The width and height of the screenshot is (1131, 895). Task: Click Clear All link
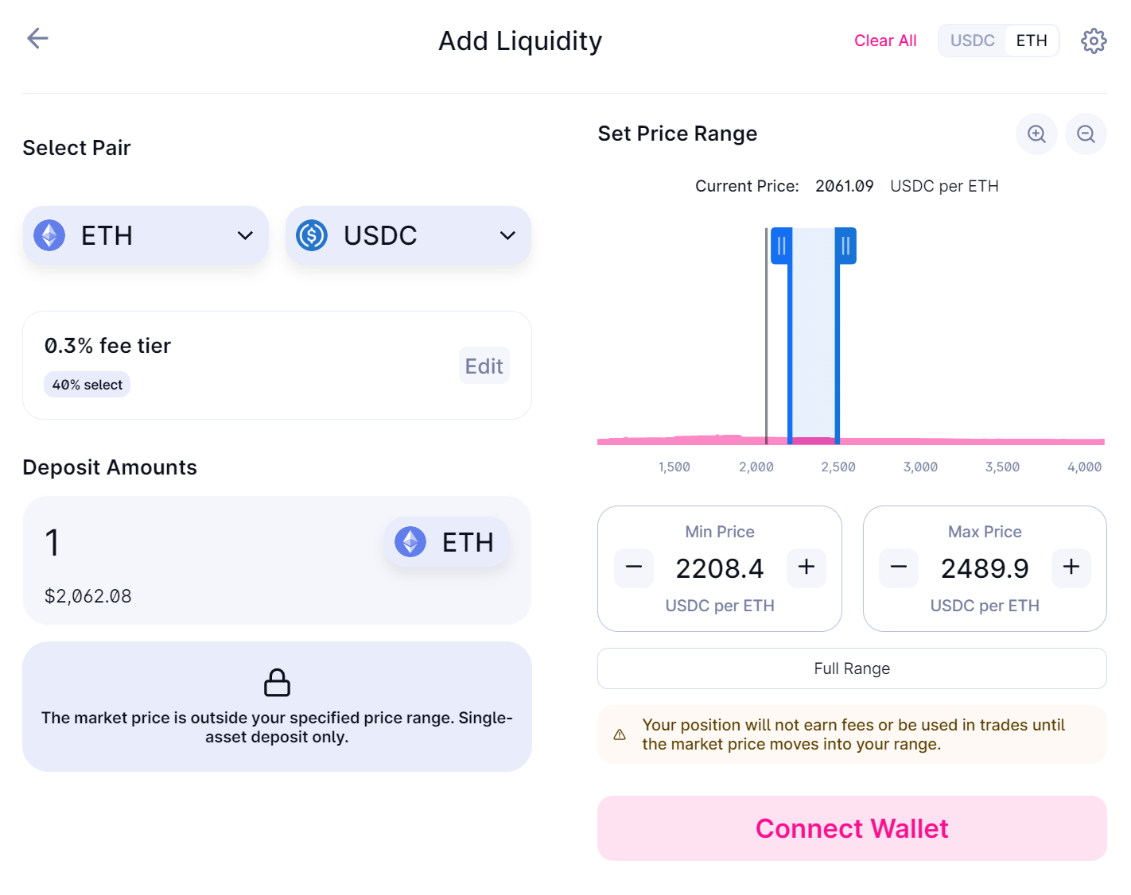point(885,41)
